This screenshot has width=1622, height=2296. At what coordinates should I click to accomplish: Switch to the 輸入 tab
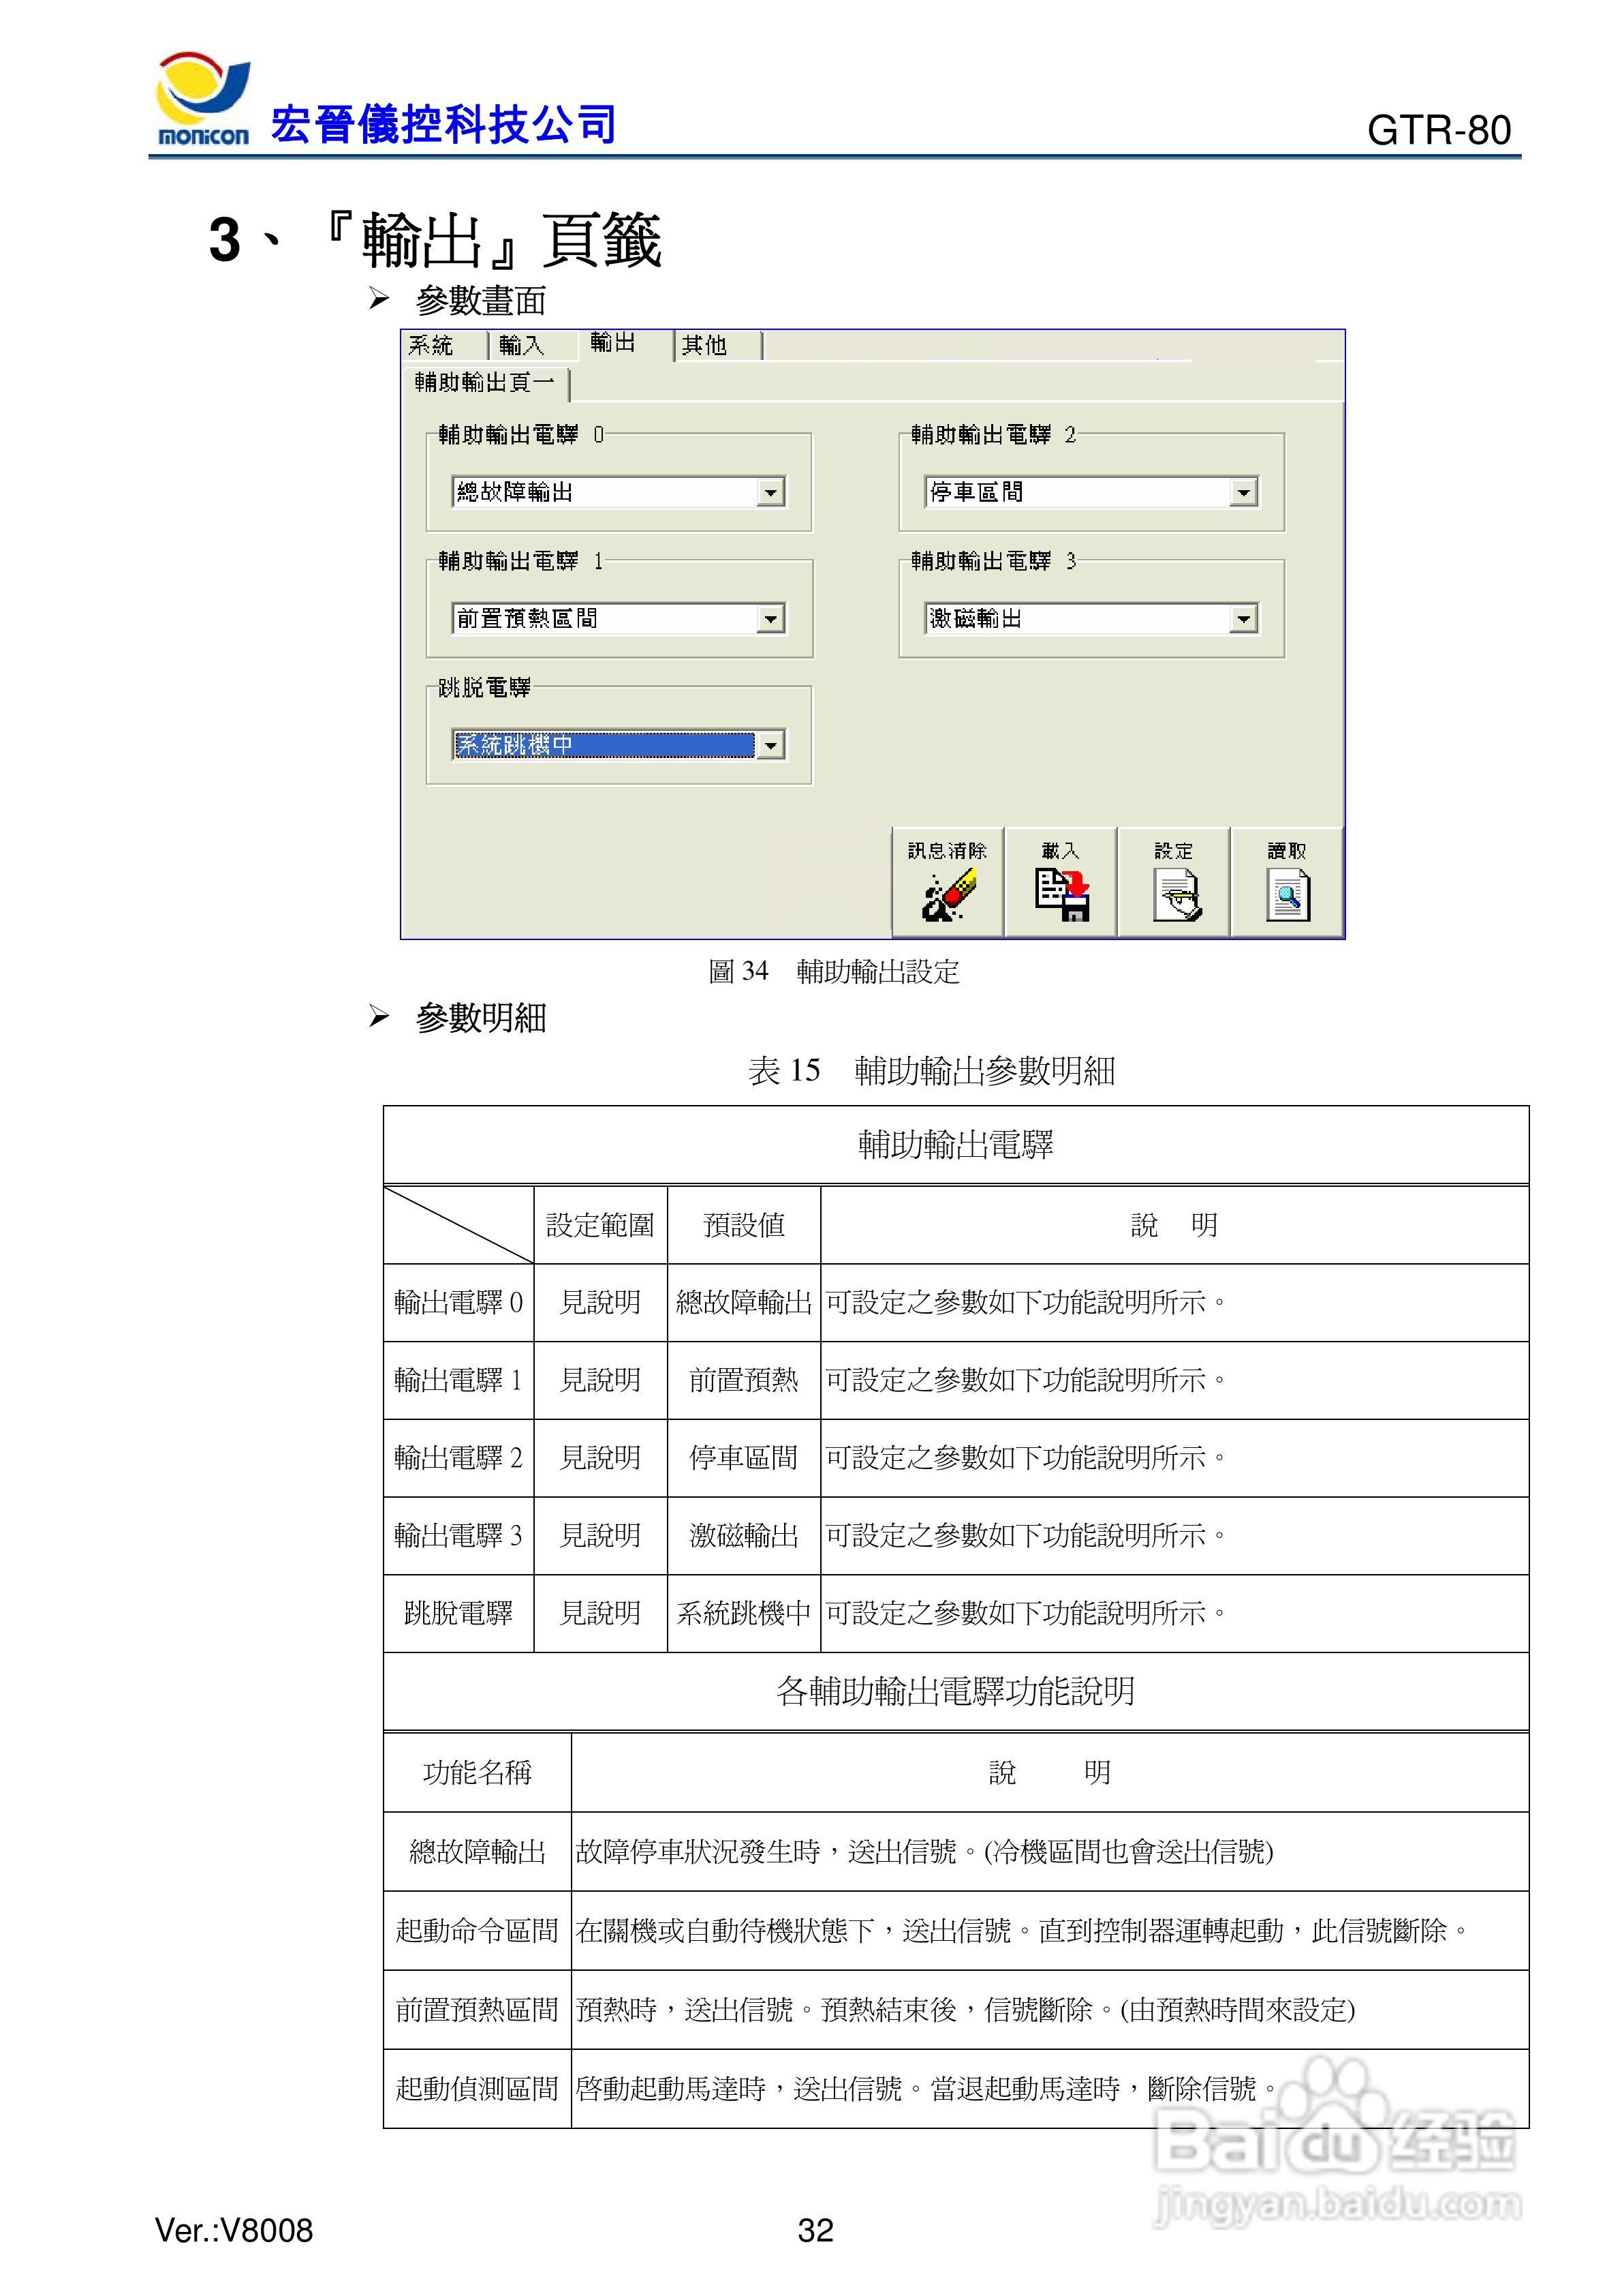522,346
